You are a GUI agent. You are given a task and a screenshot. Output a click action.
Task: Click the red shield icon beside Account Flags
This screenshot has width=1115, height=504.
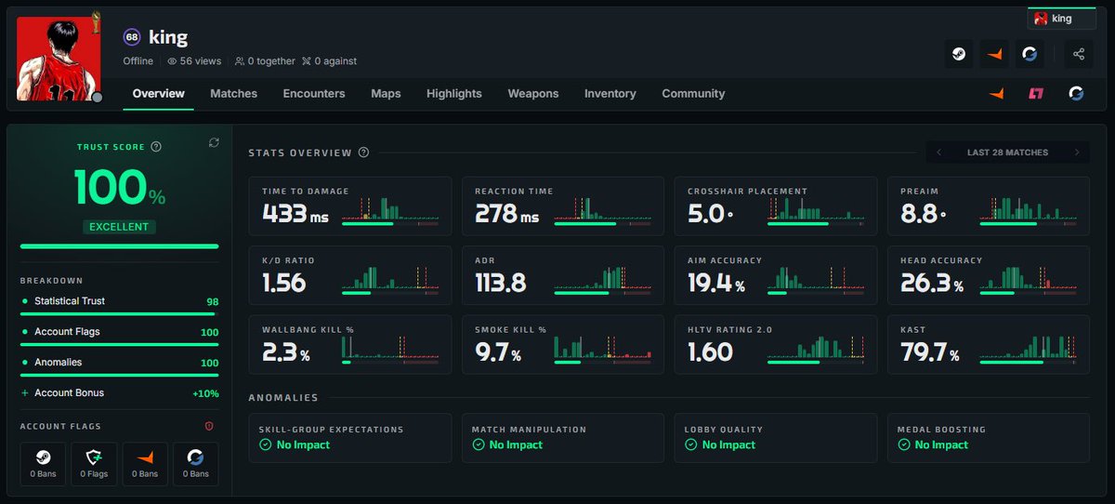(209, 426)
